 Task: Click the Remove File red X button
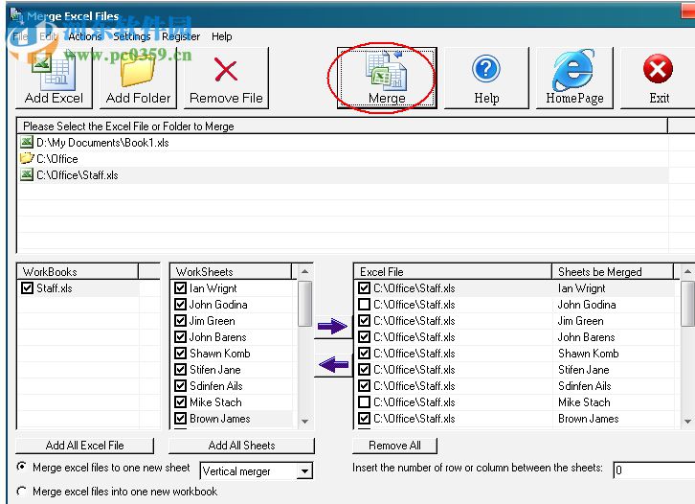[226, 78]
